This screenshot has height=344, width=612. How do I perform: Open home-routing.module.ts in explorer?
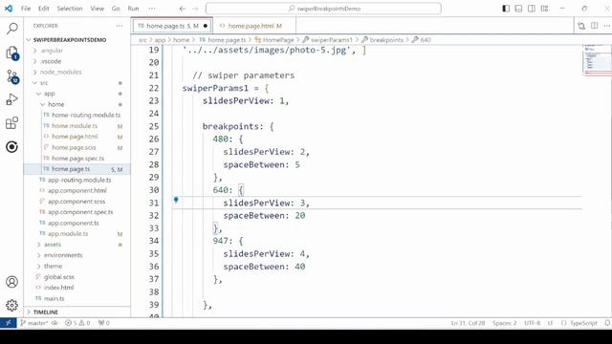(x=86, y=115)
